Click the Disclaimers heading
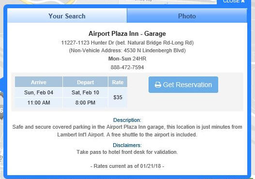 [x=127, y=145]
